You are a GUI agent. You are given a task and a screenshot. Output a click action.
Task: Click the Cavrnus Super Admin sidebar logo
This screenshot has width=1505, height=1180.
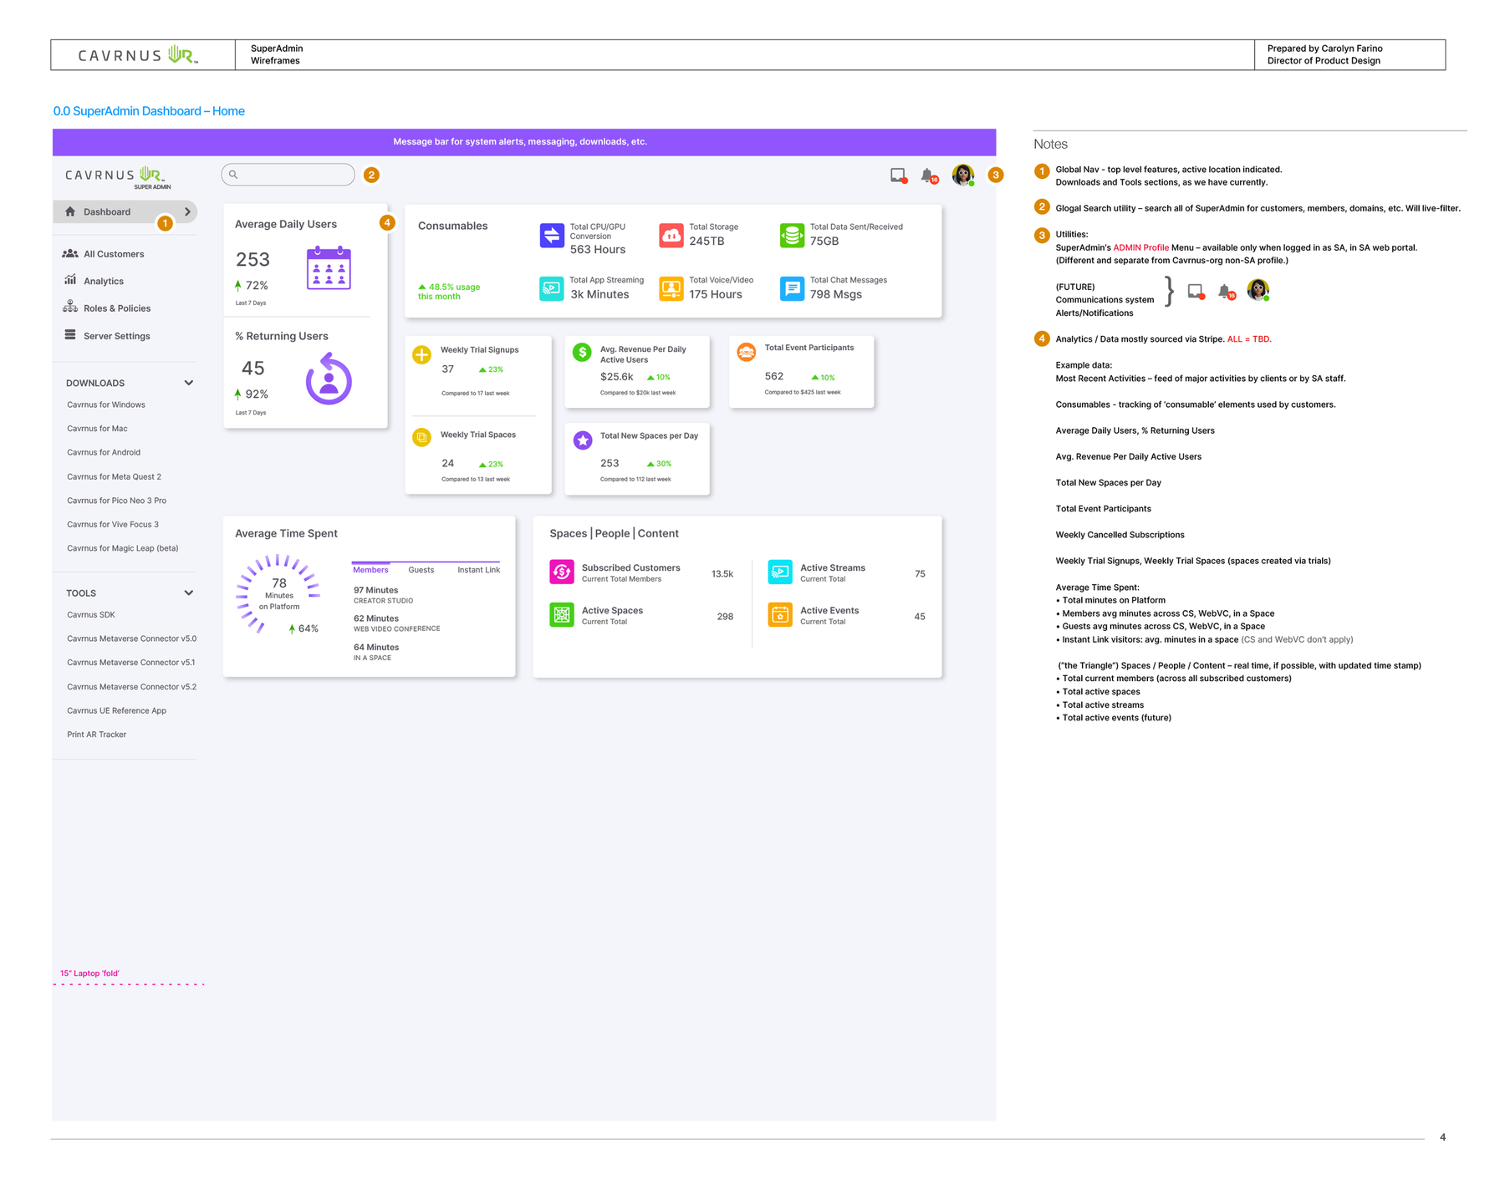click(117, 176)
